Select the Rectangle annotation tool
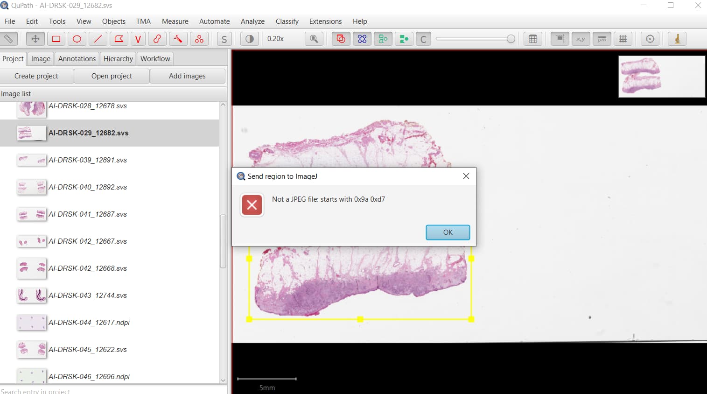Image resolution: width=707 pixels, height=394 pixels. [56, 39]
